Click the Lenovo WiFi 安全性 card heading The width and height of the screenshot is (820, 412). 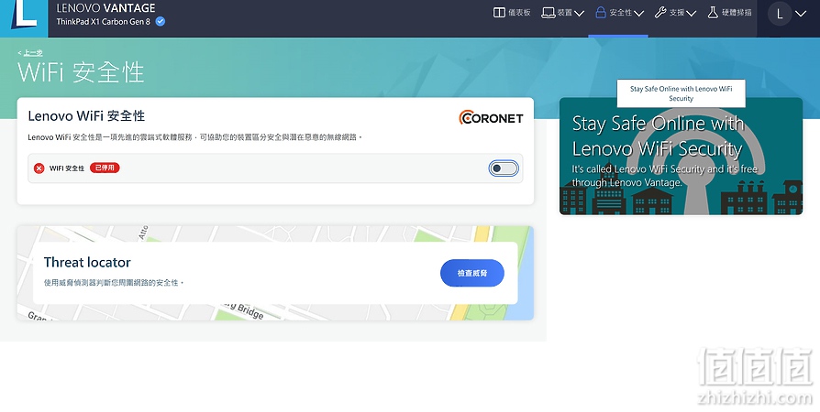point(86,116)
